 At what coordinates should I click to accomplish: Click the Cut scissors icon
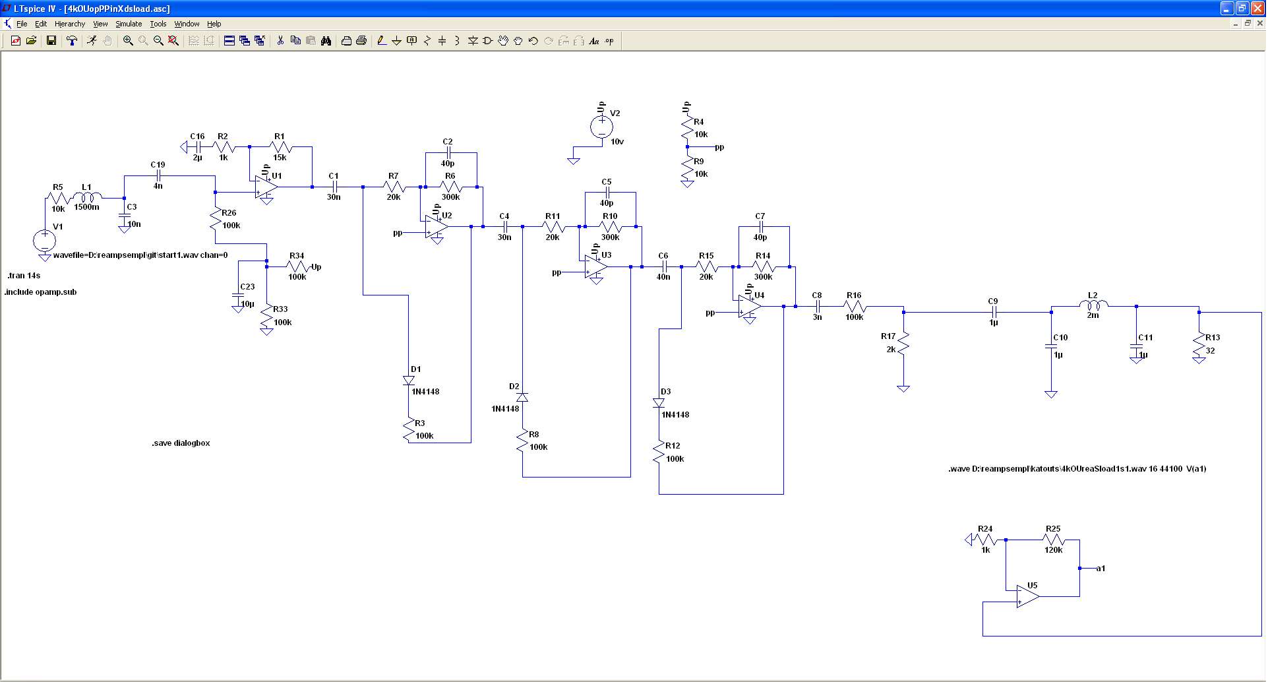pos(280,41)
